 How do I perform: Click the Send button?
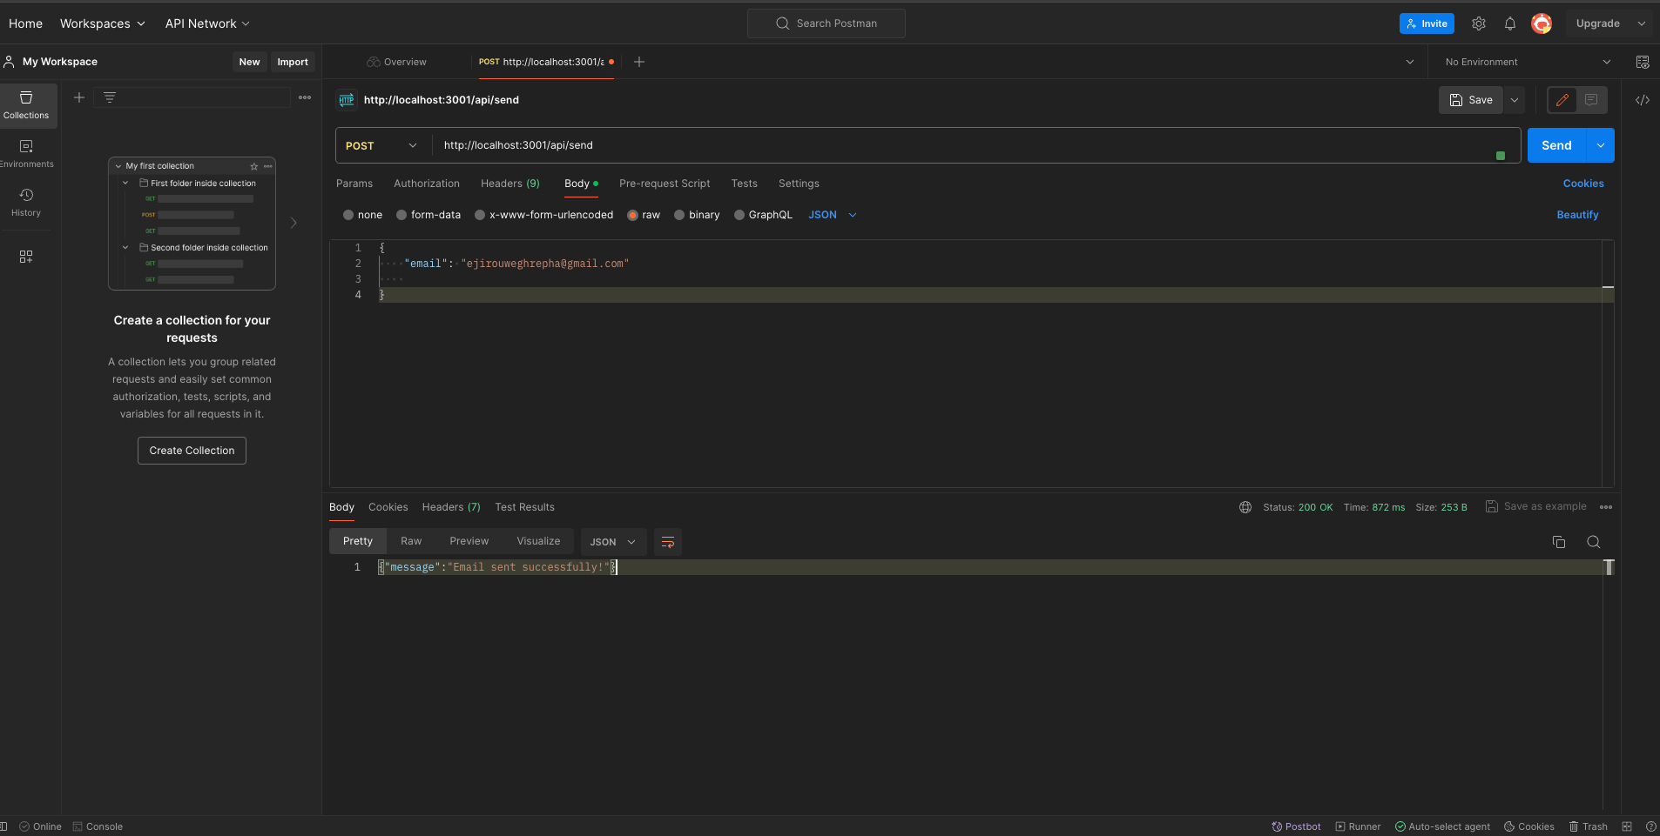(x=1556, y=145)
